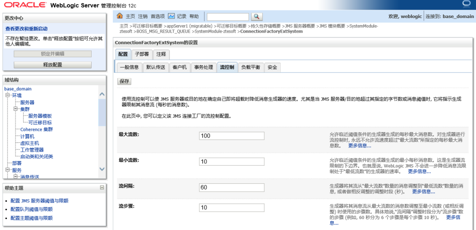
Task: Open help topic 配置队列阈值与限额
Action: click(32, 209)
